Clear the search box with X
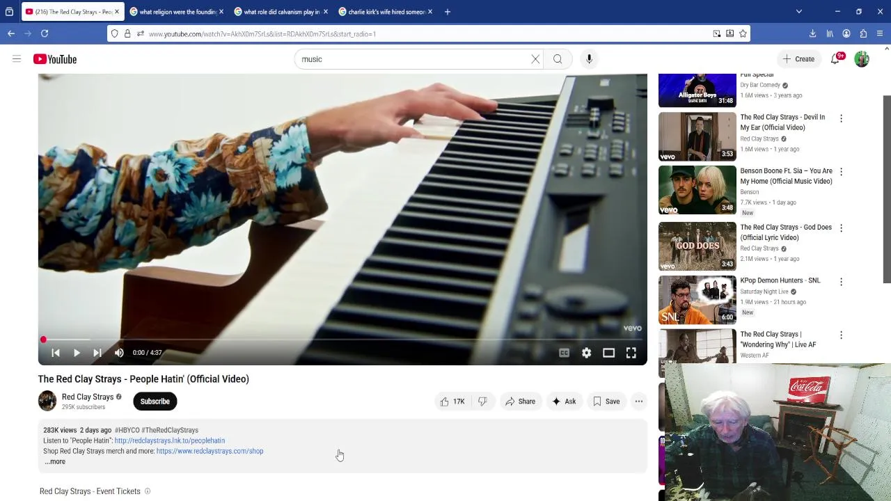This screenshot has height=501, width=891. coord(535,59)
